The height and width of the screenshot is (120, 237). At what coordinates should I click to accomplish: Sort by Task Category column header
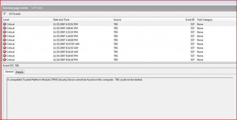(216, 20)
